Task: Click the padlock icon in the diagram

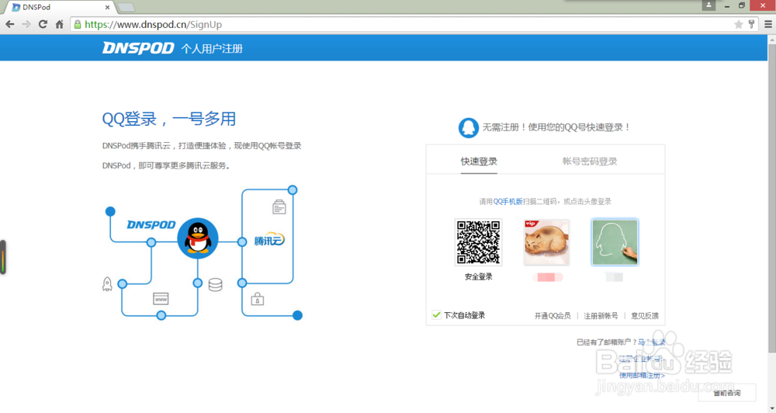Action: point(258,299)
